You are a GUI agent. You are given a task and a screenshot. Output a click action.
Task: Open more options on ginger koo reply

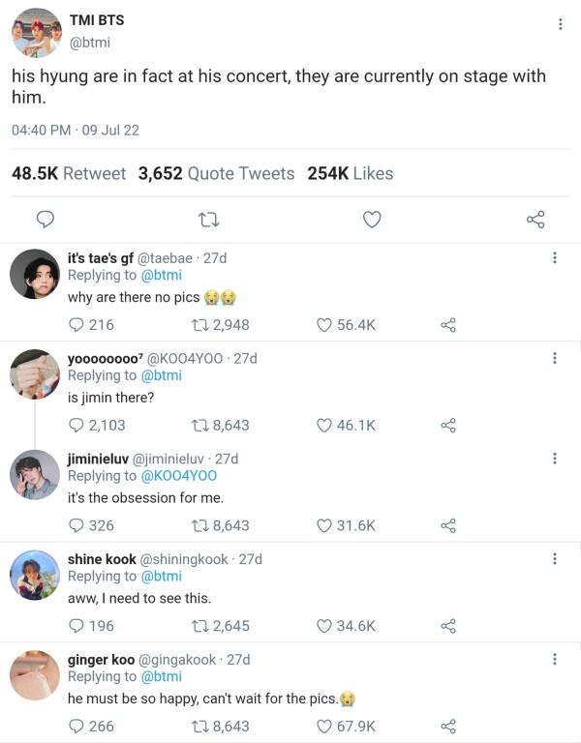pyautogui.click(x=554, y=659)
